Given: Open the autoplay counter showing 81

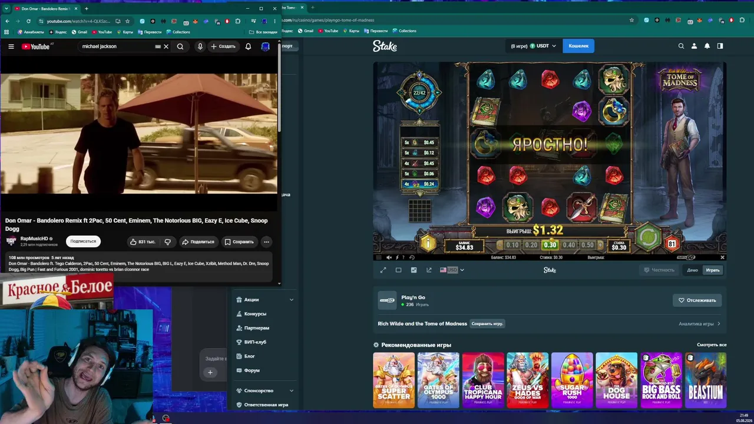Looking at the screenshot, I should [x=671, y=243].
